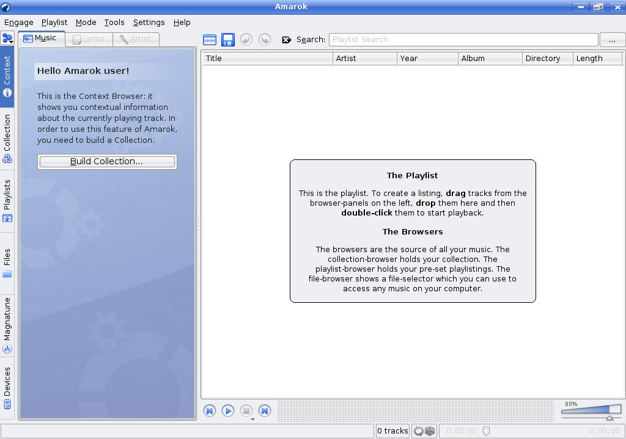Toggle random mode dice icon

(430, 431)
